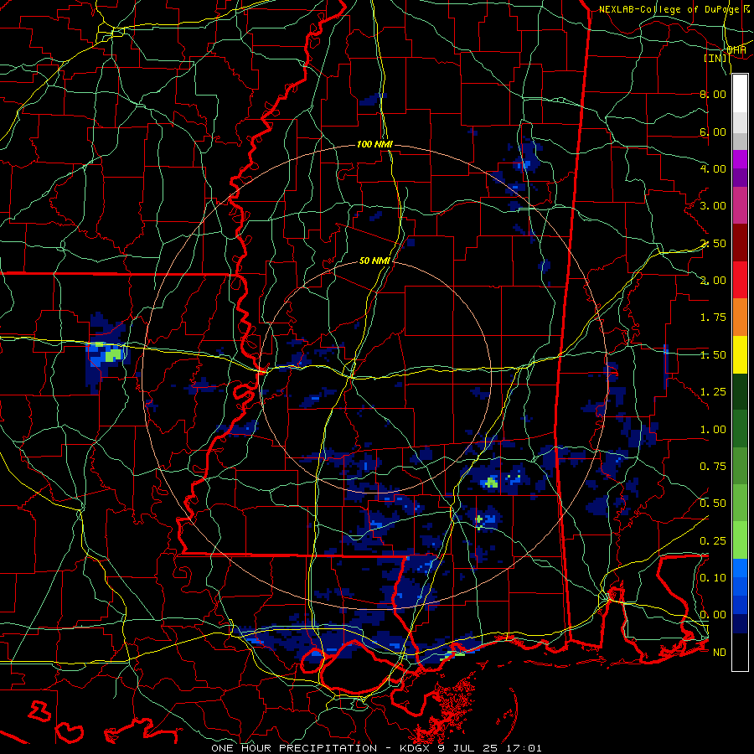The height and width of the screenshot is (754, 754).
Task: Pick the light blue legend color band
Action: (x=740, y=568)
